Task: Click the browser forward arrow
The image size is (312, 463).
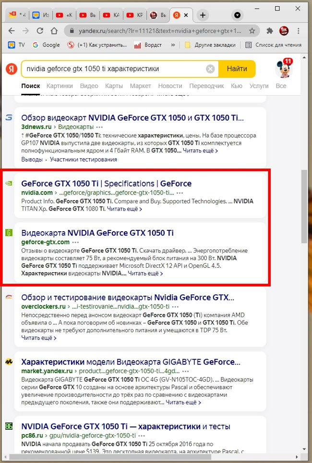Action: (26, 31)
